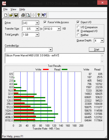Image resolution: width=109 pixels, height=140 pixels.
Task: Click the Read column header
Action: 97,69
